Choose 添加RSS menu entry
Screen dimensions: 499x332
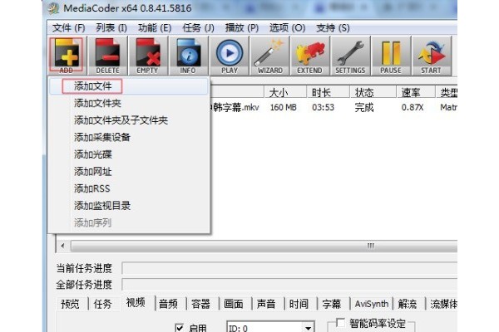point(129,188)
